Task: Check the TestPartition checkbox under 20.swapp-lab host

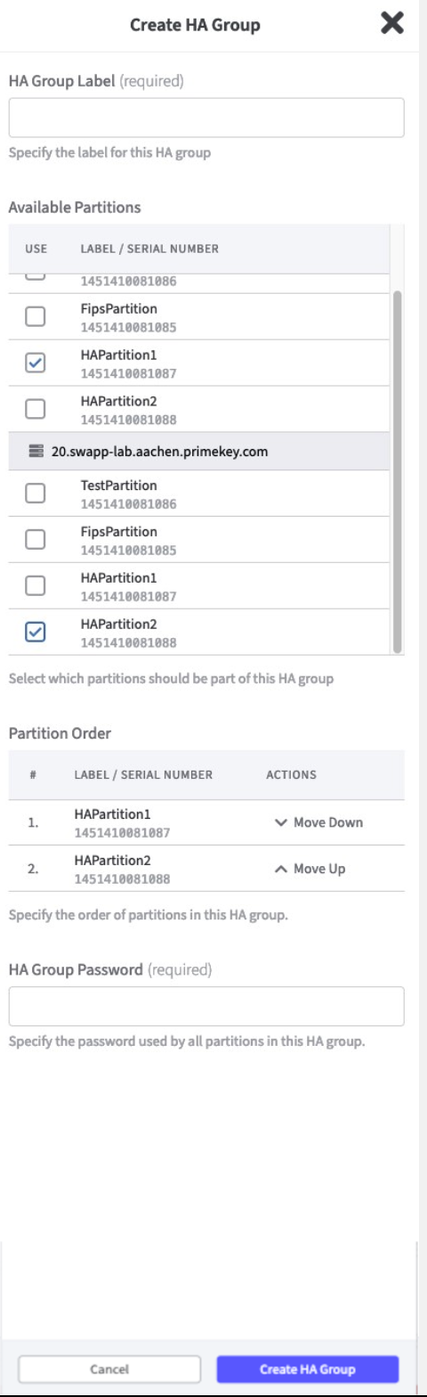Action: pyautogui.click(x=35, y=494)
